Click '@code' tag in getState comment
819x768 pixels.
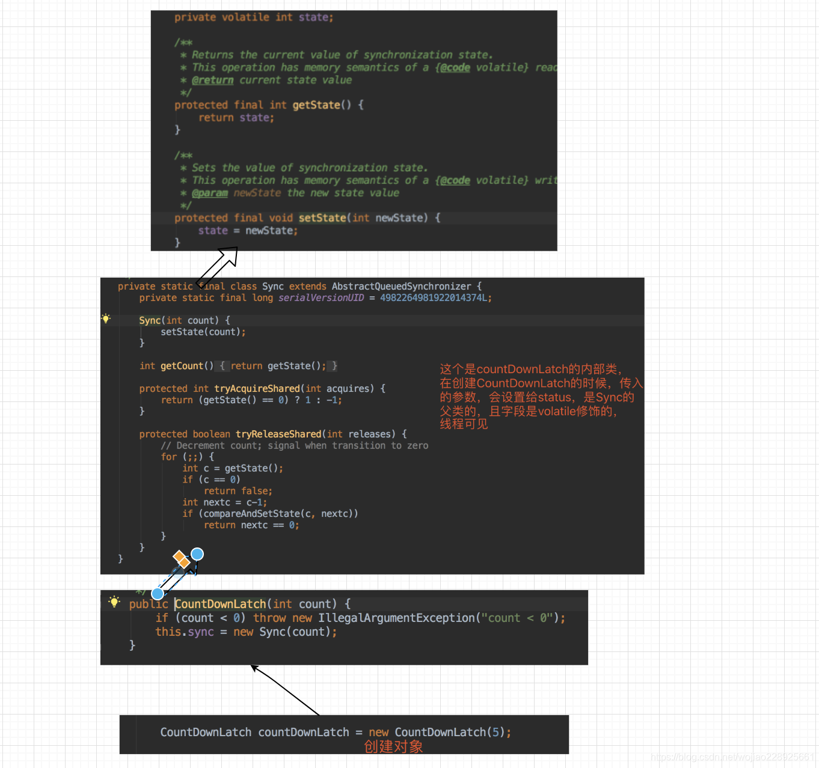455,67
